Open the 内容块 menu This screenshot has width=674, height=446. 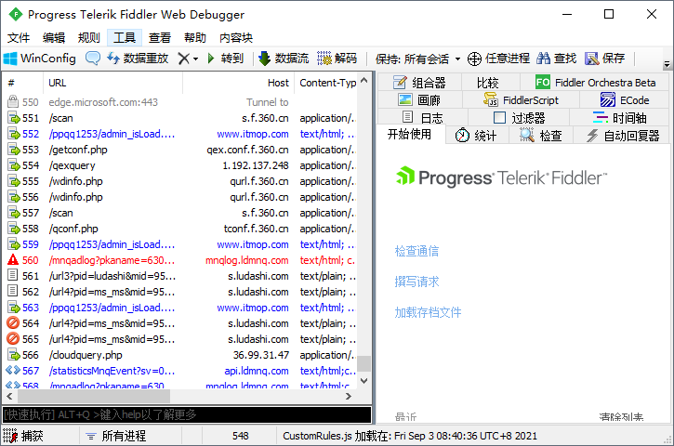[x=235, y=38]
